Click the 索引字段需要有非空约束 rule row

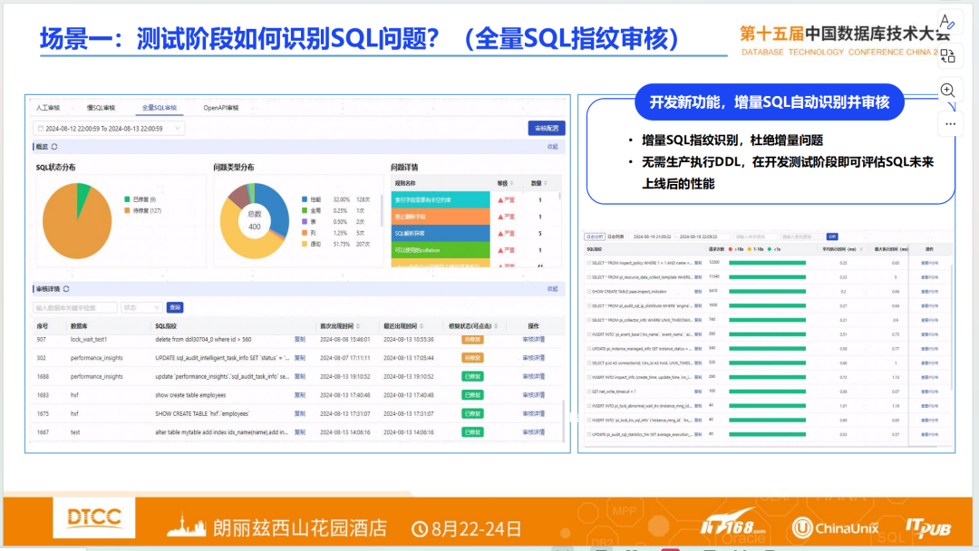point(441,199)
